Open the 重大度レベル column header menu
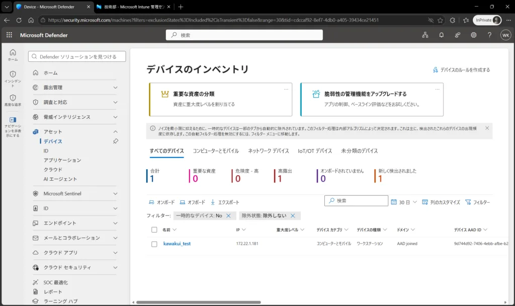Viewport: 515px width, 306px height. click(x=290, y=229)
